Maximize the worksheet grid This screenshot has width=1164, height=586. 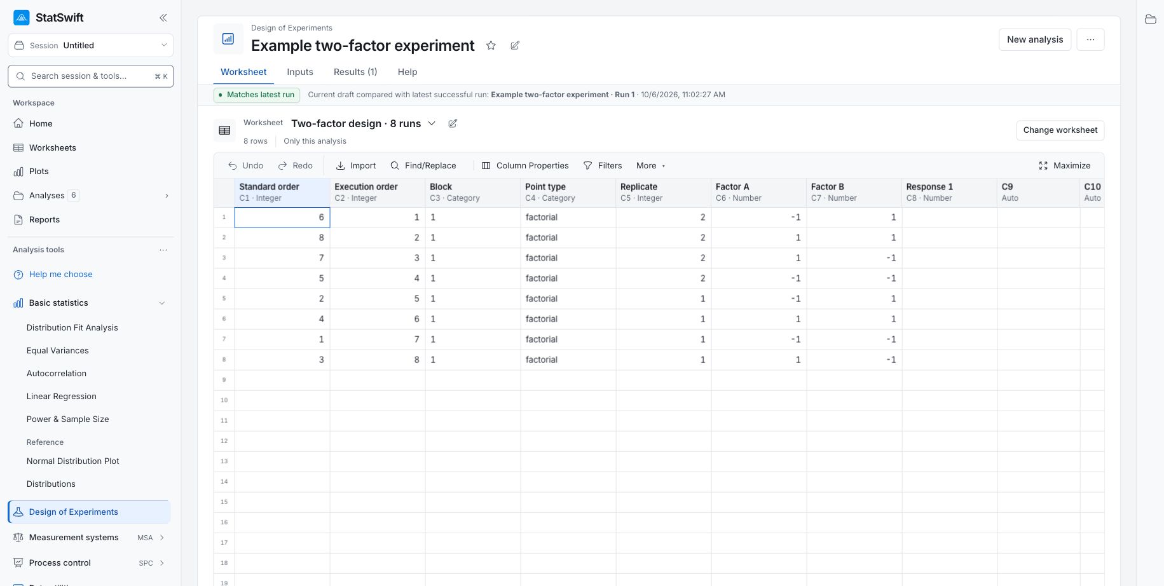tap(1065, 165)
